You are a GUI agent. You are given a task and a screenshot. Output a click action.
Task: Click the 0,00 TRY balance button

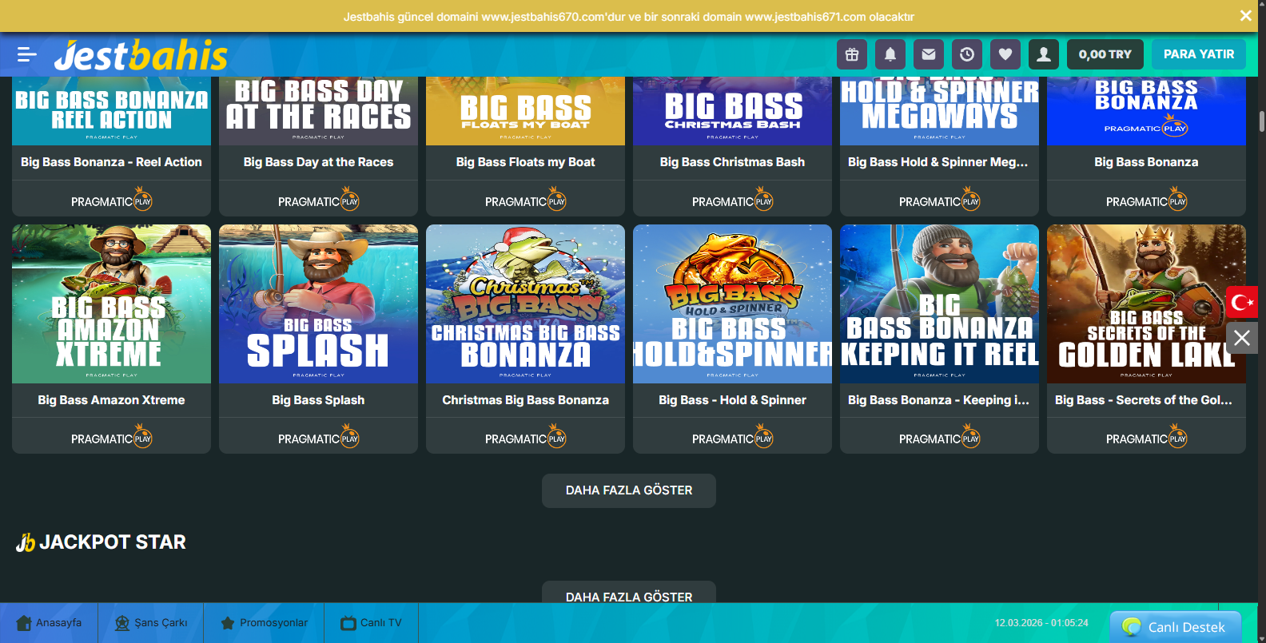[1105, 54]
